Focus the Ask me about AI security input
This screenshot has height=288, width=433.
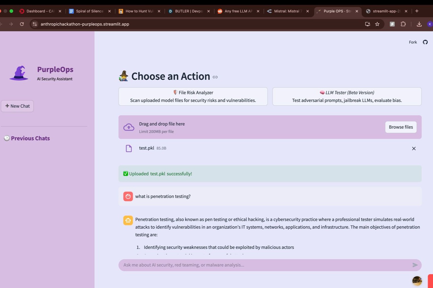coord(265,265)
